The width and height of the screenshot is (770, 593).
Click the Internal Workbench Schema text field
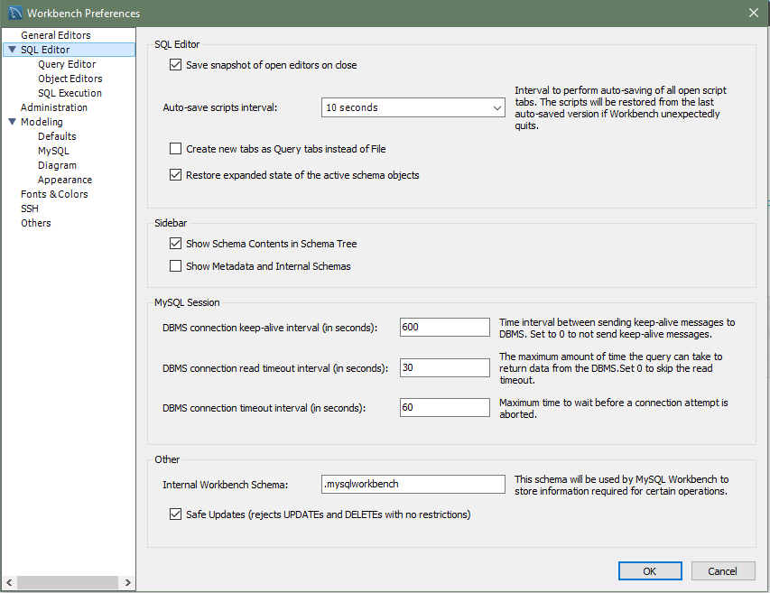(x=413, y=484)
